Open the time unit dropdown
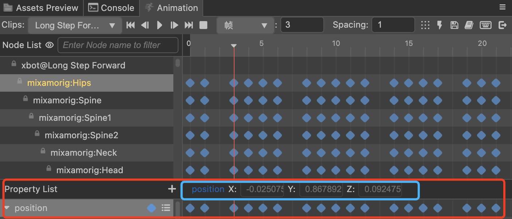Image resolution: width=512 pixels, height=219 pixels. (x=244, y=25)
